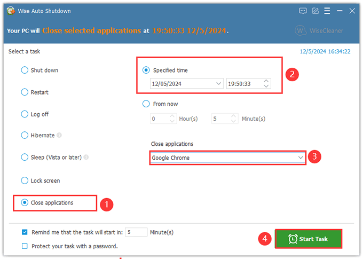The width and height of the screenshot is (363, 259).
Task: Choose the From now option
Action: (160, 104)
